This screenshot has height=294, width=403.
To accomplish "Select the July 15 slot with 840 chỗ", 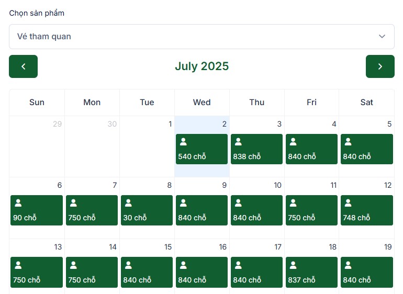I will point(147,272).
